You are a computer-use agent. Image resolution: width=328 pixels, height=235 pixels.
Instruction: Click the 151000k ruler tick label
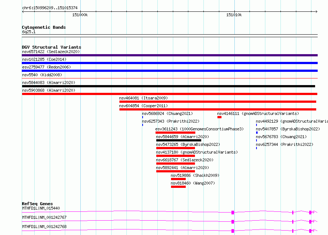80,15
